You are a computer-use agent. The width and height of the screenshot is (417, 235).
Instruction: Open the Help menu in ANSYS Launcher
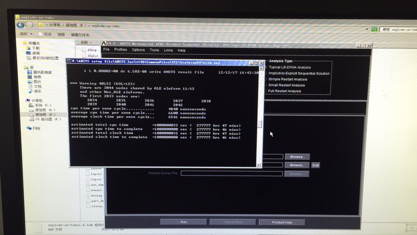[182, 50]
